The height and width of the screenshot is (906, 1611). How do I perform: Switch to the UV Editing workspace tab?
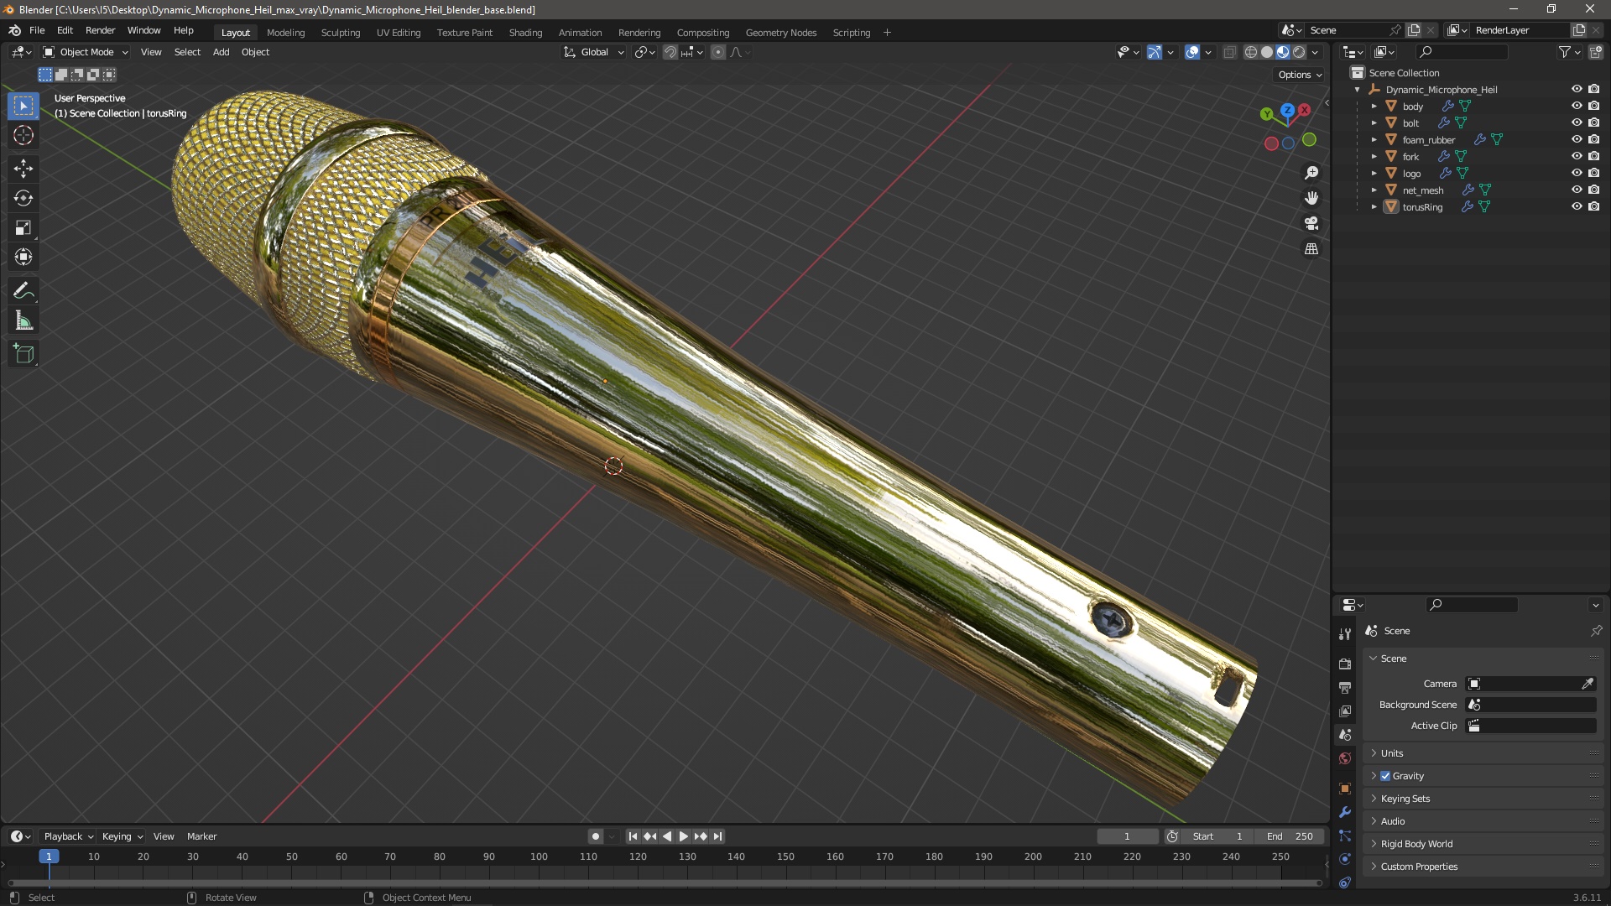point(399,33)
